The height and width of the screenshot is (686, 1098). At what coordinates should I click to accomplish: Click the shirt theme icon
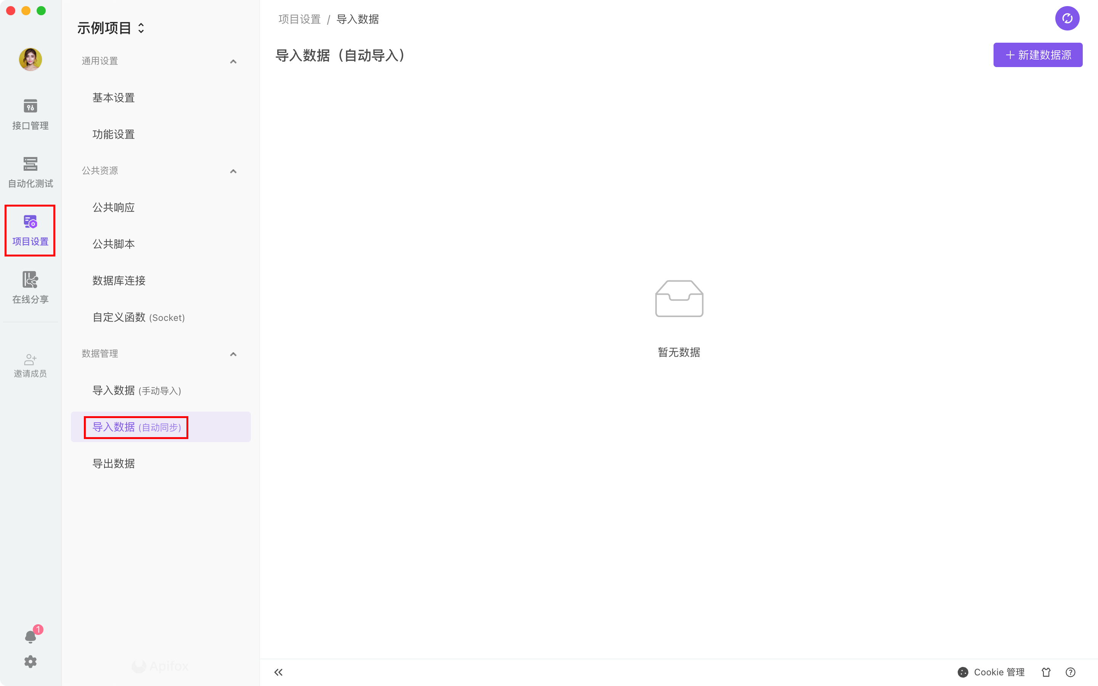(x=1046, y=672)
